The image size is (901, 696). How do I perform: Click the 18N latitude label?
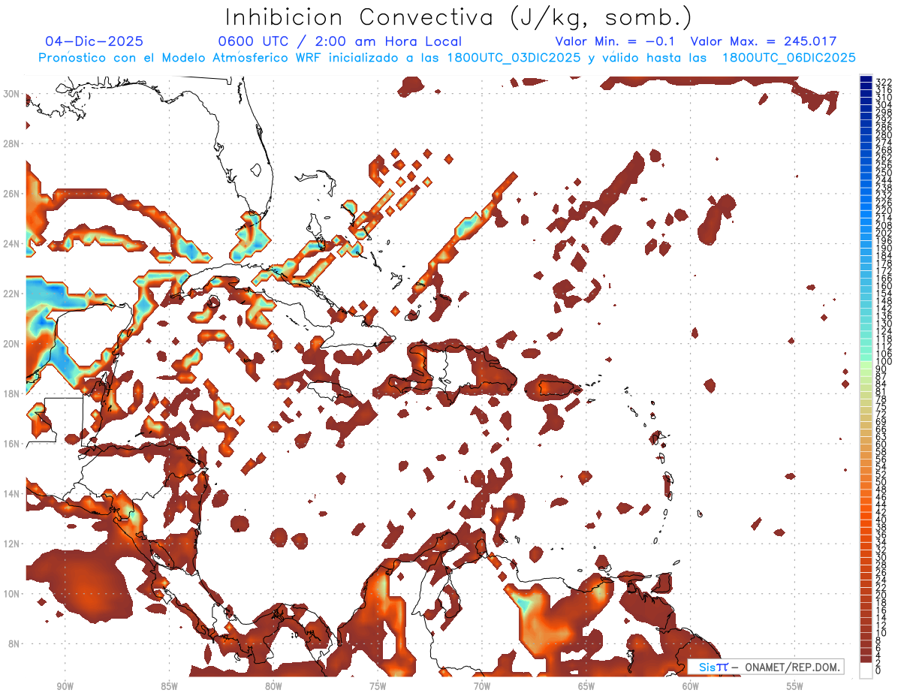12,393
